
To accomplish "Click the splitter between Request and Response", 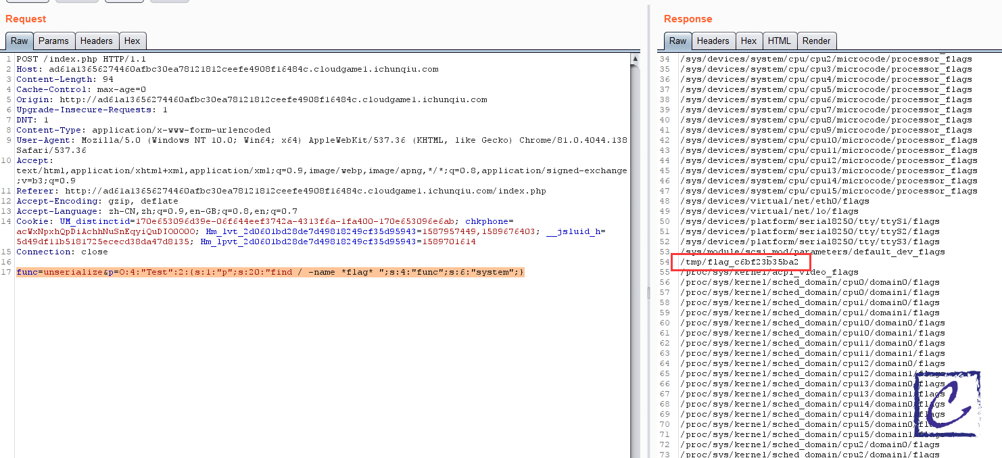I will point(648,292).
